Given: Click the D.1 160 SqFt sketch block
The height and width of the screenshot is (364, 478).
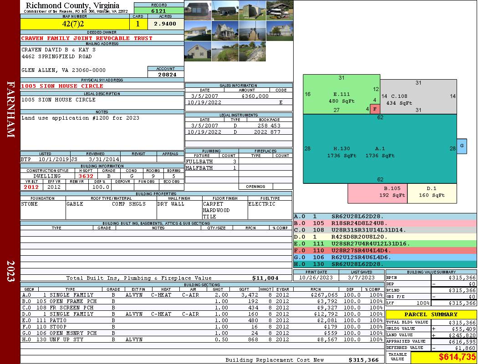Looking at the screenshot, I should [432, 193].
